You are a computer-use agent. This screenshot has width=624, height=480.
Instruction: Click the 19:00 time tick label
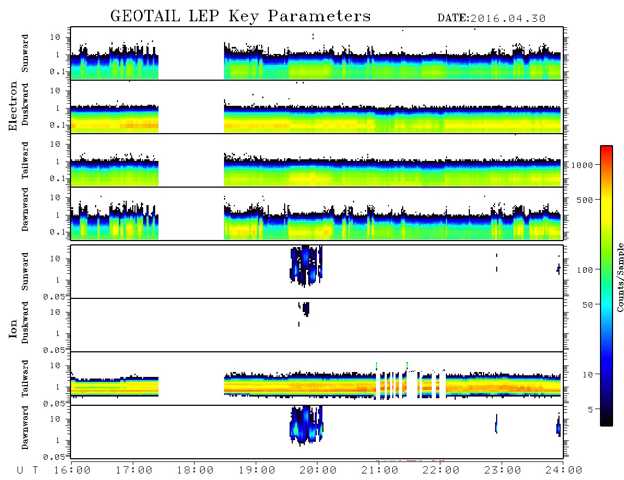pyautogui.click(x=257, y=471)
